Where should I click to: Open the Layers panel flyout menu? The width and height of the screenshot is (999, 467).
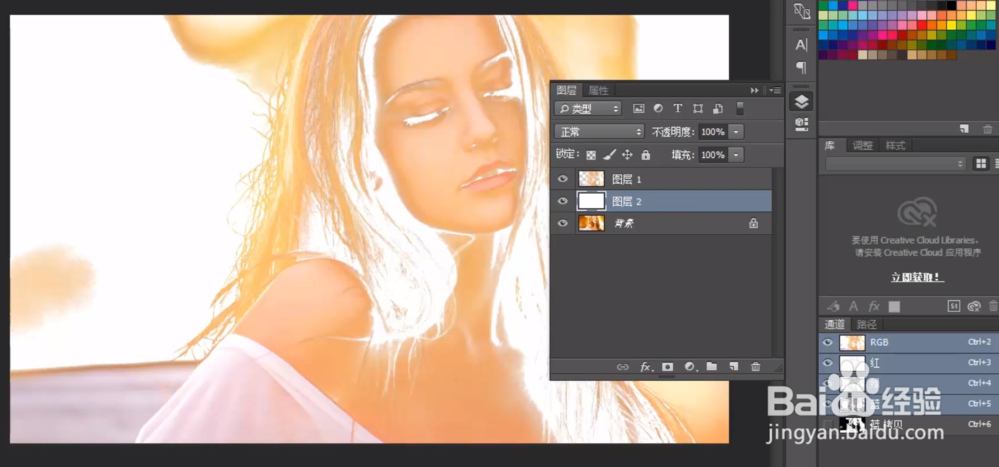pos(775,91)
